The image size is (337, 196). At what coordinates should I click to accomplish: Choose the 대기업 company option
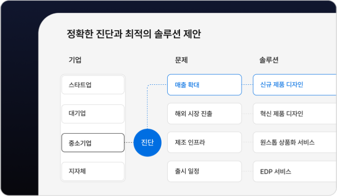(x=93, y=114)
